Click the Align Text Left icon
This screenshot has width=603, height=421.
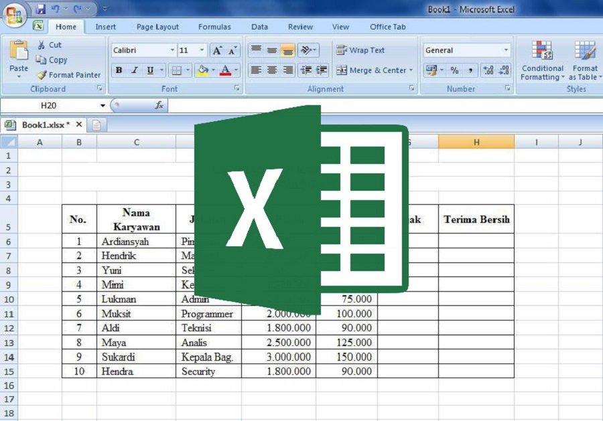[x=256, y=70]
